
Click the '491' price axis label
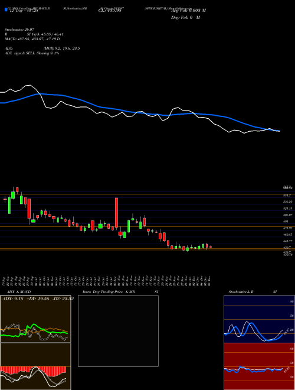coord(286,222)
